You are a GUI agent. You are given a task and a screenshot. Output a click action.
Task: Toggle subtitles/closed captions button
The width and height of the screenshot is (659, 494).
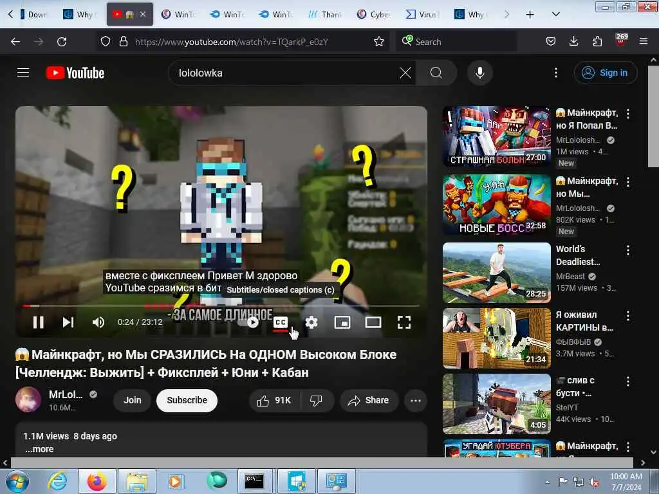(x=281, y=322)
